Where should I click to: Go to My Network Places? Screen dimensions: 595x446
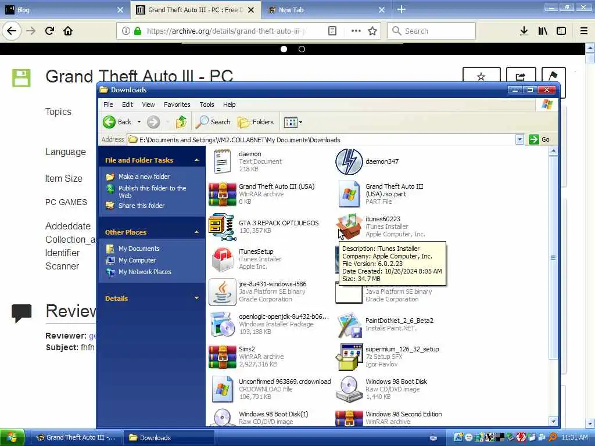click(145, 272)
